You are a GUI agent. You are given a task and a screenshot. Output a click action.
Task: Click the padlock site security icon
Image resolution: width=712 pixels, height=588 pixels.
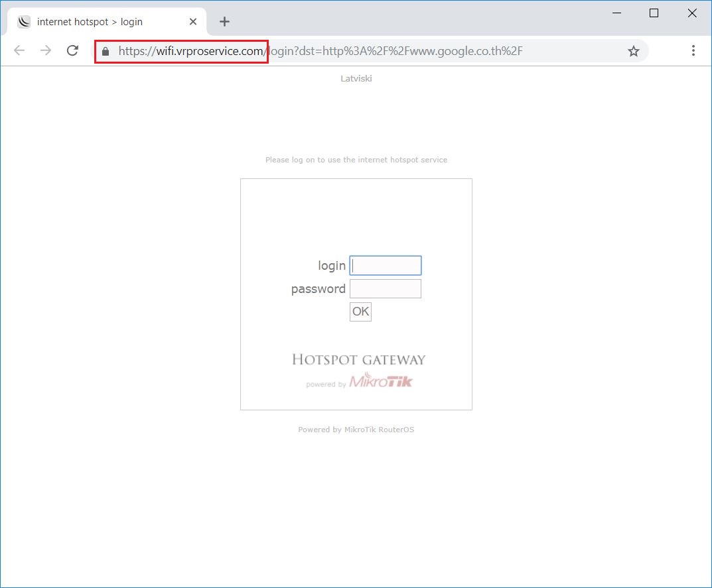pos(106,51)
